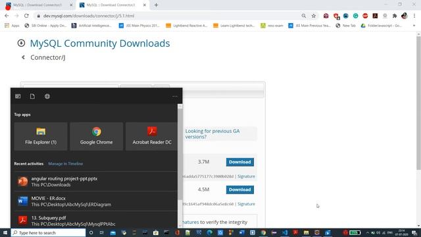421x237 pixels.
Task: Open Microsoft Store from taskbar
Action: (156, 232)
